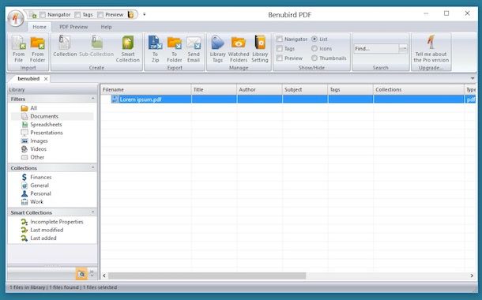Select the List view radio button
482x300 pixels.
314,39
